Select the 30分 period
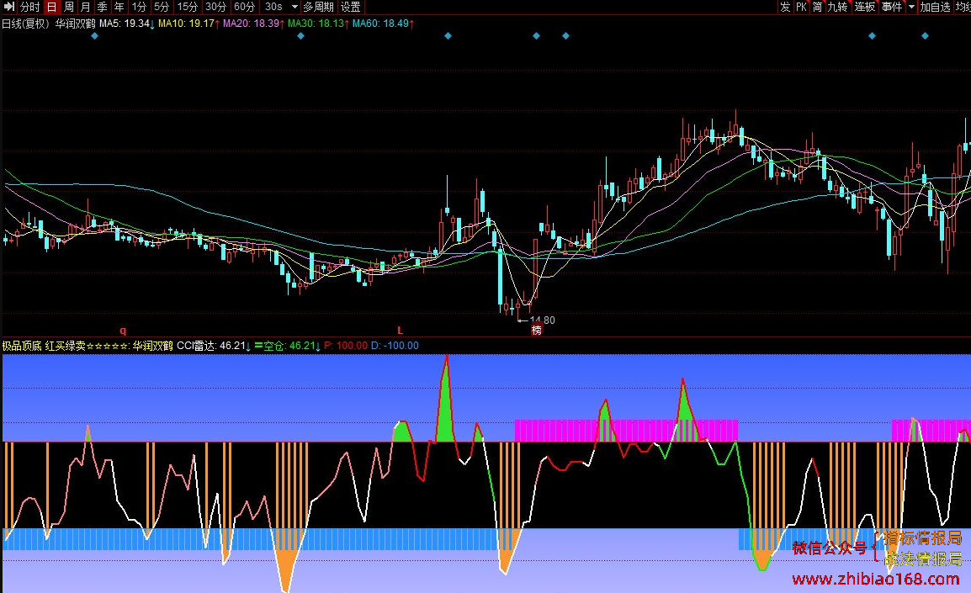 click(x=215, y=7)
